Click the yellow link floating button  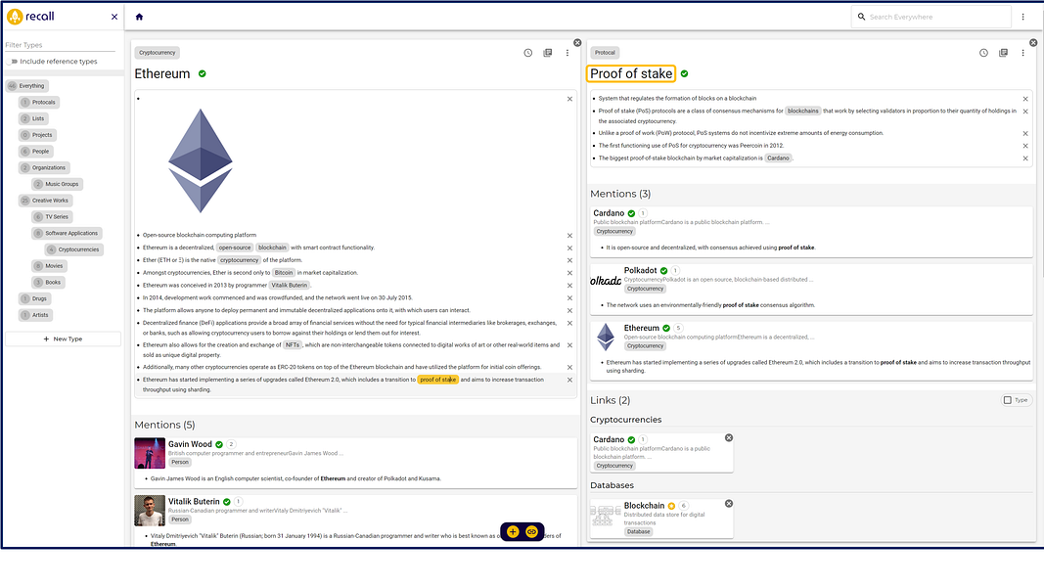coord(531,532)
